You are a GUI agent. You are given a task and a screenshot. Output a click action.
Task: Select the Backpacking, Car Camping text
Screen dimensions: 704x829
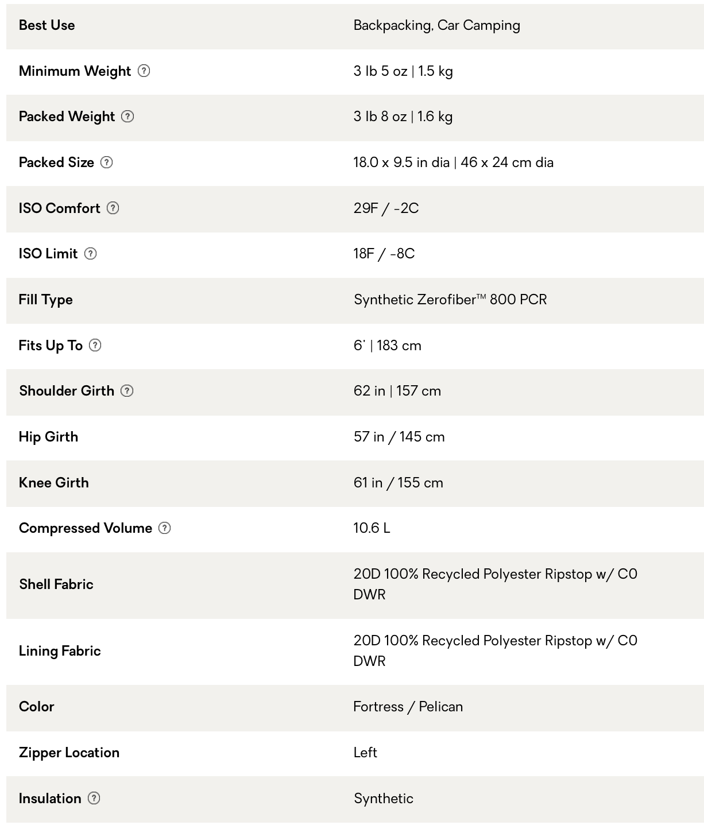click(x=437, y=25)
